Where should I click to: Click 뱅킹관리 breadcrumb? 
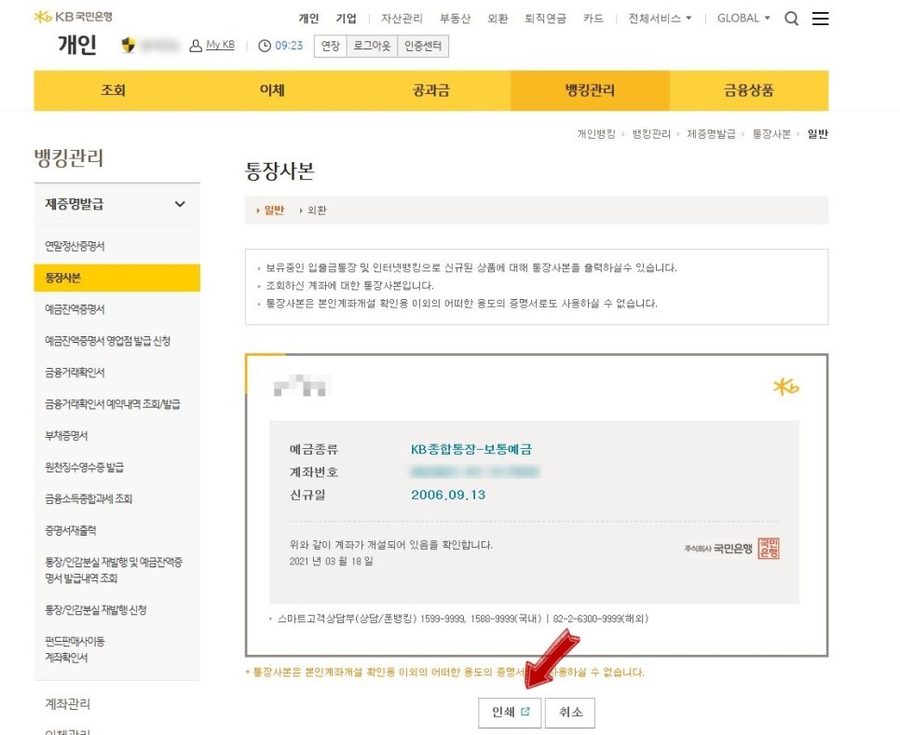tap(651, 134)
